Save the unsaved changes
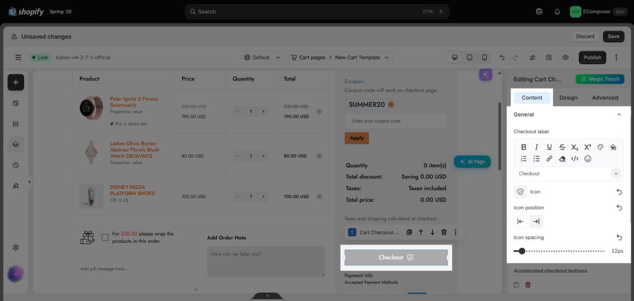 pyautogui.click(x=614, y=37)
